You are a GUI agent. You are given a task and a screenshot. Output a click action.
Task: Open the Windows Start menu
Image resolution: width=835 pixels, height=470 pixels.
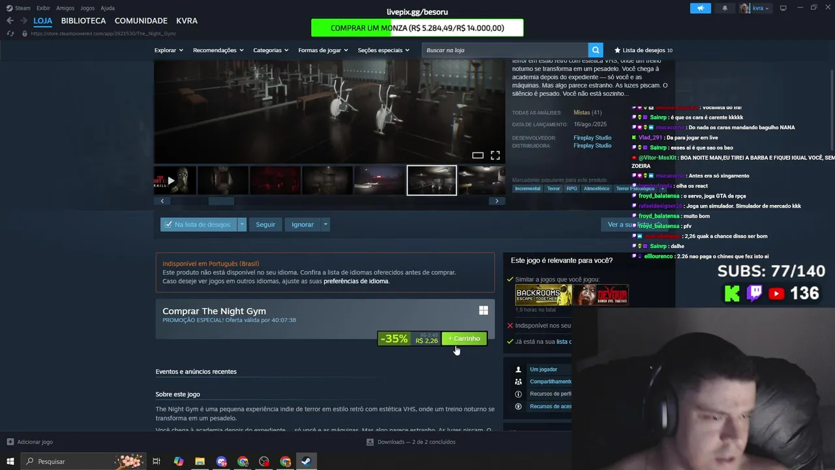(x=10, y=462)
